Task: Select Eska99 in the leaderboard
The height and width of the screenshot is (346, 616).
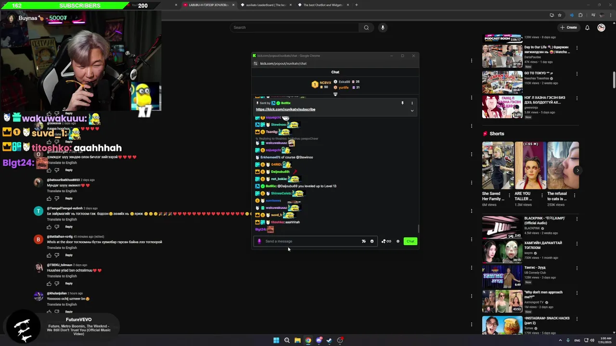Action: pos(346,82)
